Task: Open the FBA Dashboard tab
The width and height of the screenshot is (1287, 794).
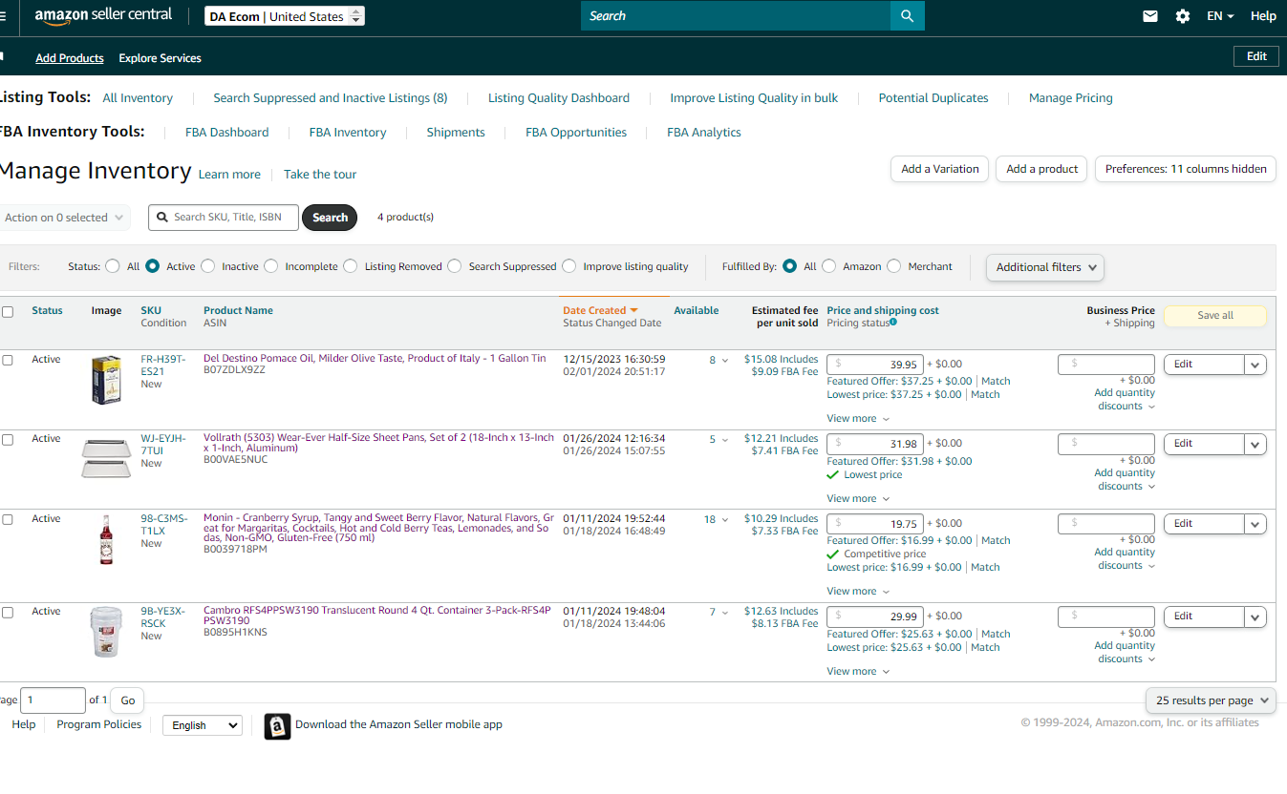Action: [x=227, y=133]
